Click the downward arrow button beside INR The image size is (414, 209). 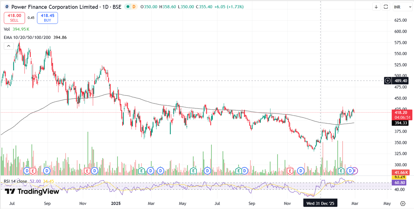376,7
